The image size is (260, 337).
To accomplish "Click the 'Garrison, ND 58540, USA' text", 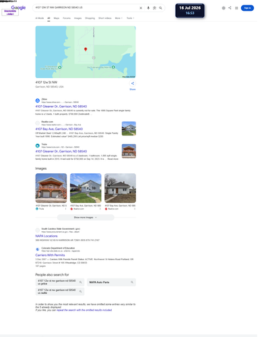I will pyautogui.click(x=49, y=87).
